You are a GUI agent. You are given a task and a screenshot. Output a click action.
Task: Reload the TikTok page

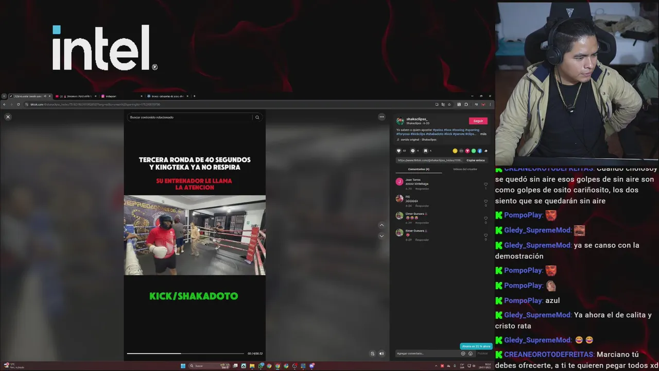tap(19, 105)
